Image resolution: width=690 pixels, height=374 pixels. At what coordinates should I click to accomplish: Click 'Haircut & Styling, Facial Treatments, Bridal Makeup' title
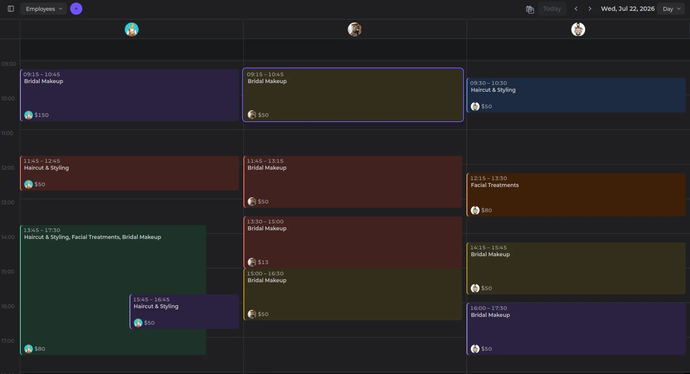click(93, 237)
